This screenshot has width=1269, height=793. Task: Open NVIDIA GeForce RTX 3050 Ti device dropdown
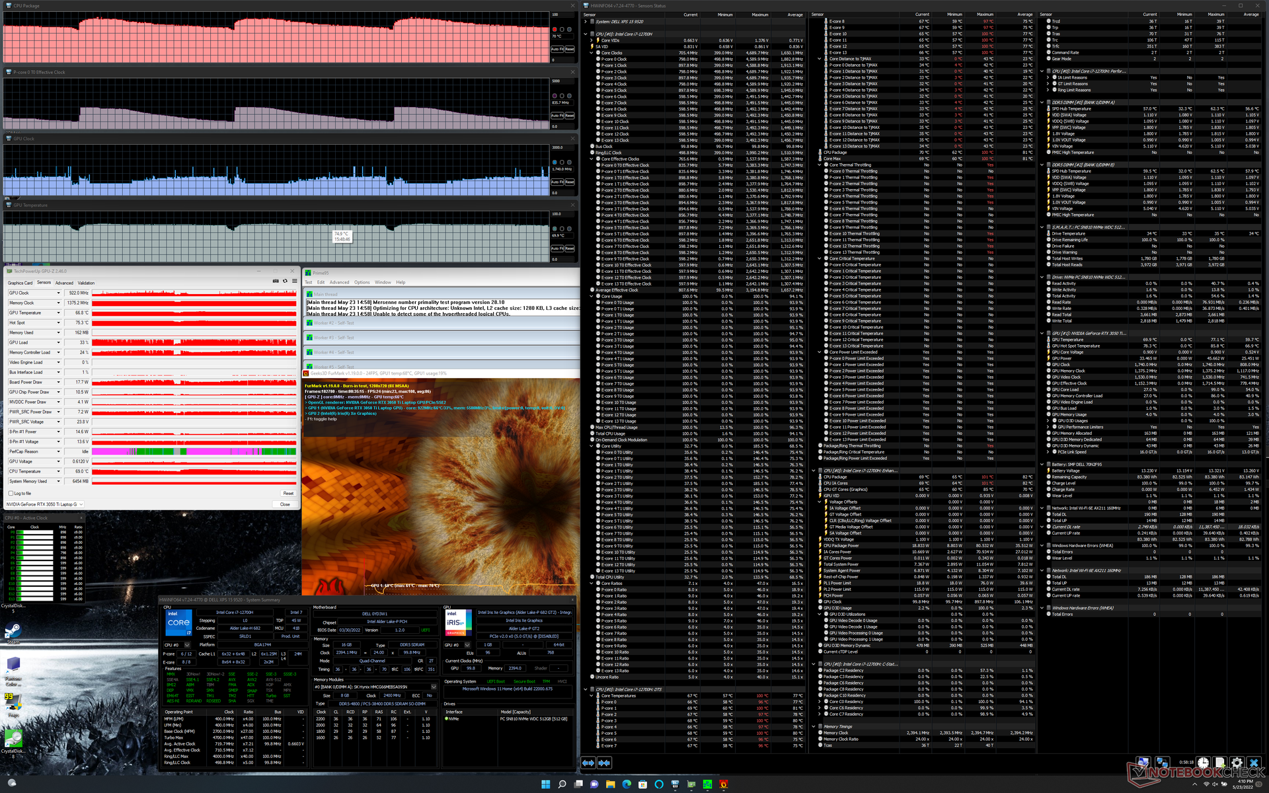pyautogui.click(x=81, y=504)
